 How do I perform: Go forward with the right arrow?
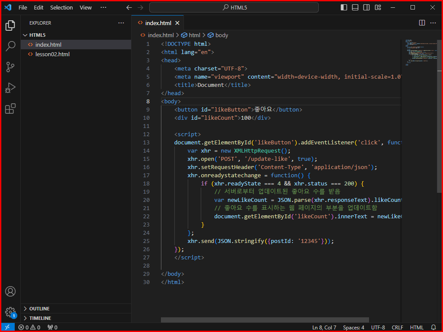141,8
